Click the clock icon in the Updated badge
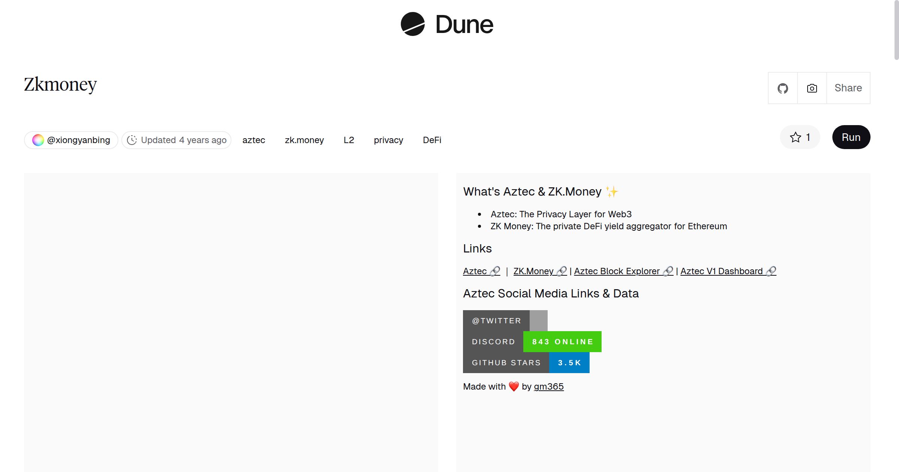 click(x=133, y=140)
